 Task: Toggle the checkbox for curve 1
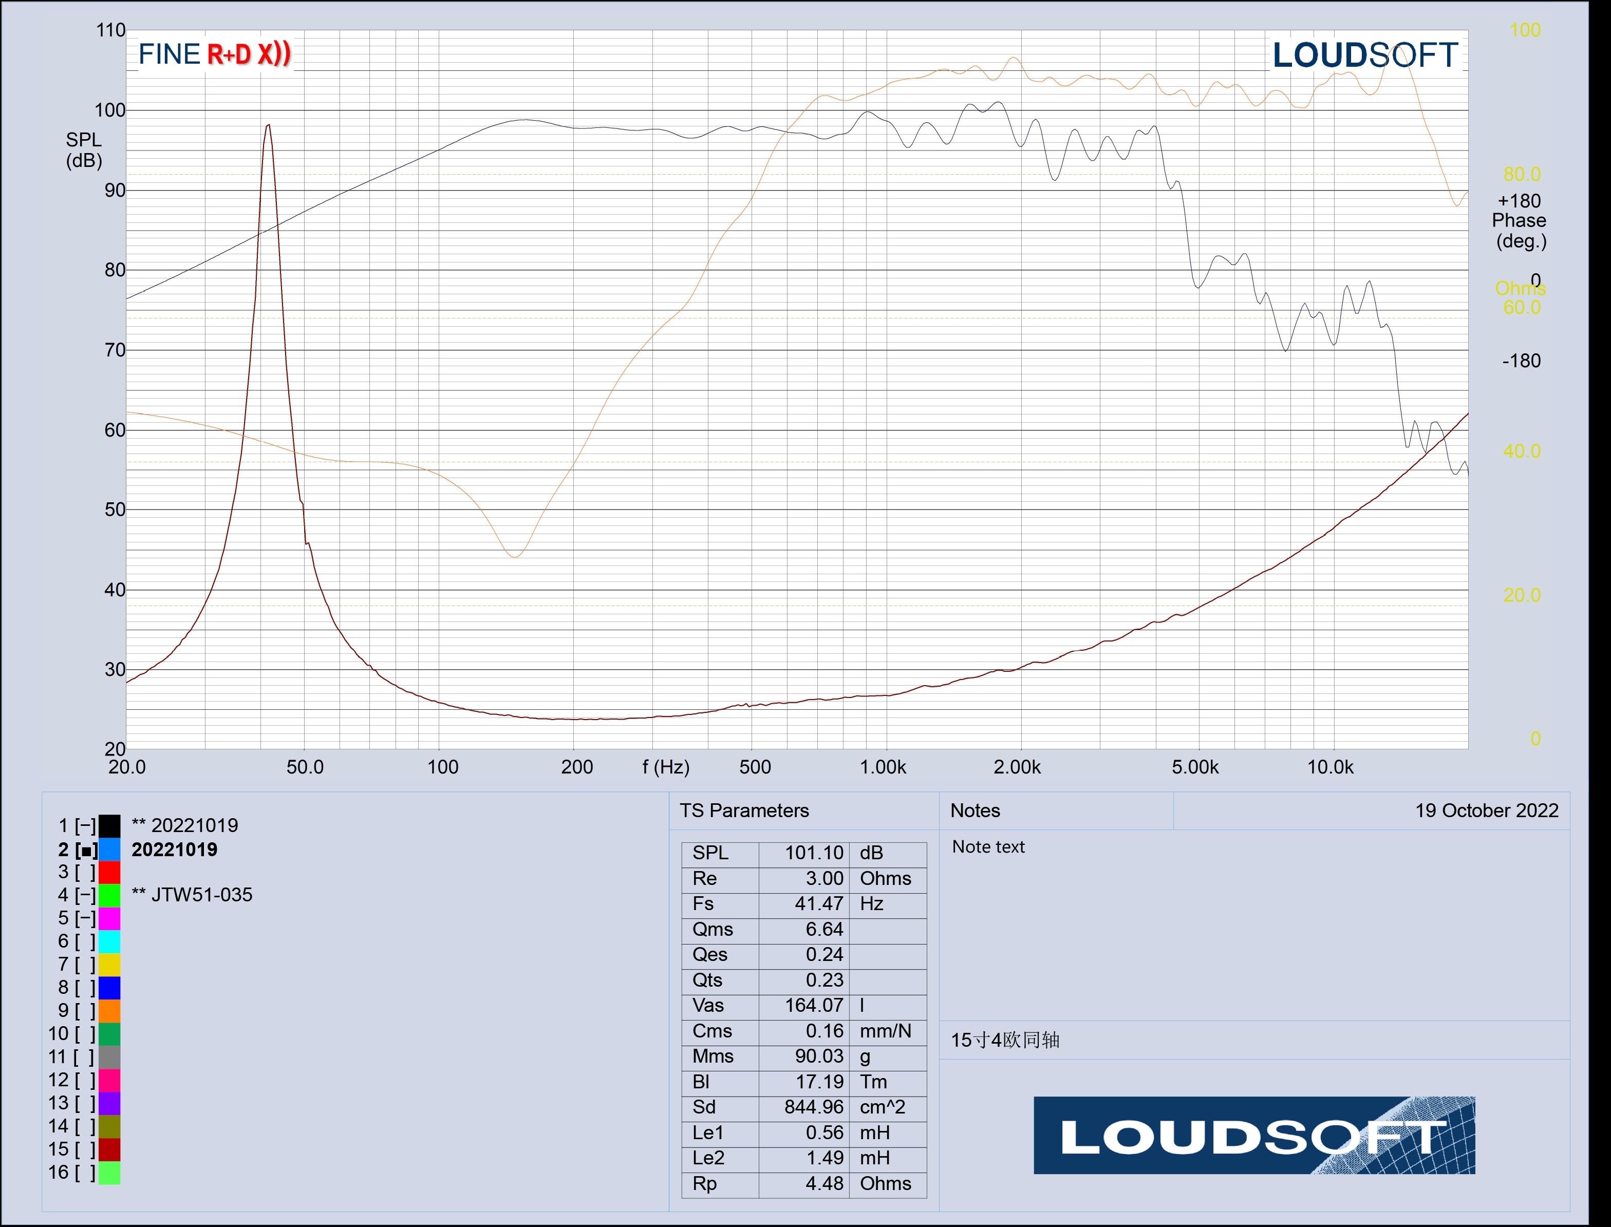(85, 826)
